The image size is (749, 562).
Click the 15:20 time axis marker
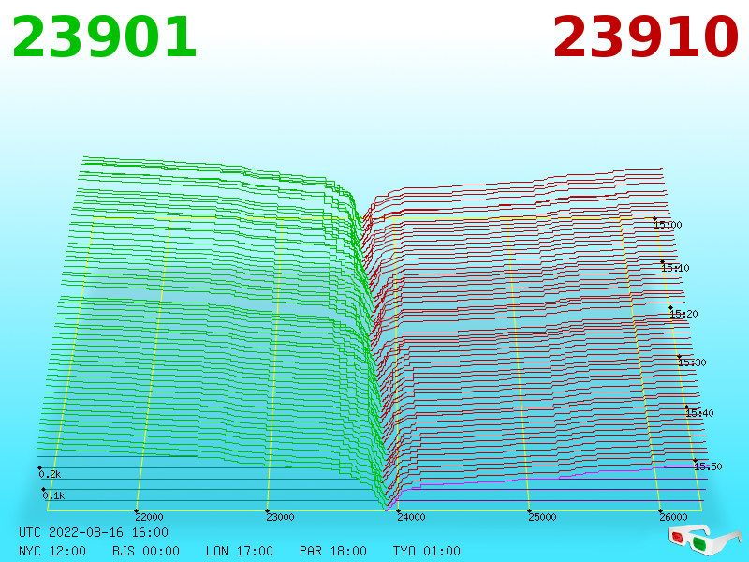point(684,314)
